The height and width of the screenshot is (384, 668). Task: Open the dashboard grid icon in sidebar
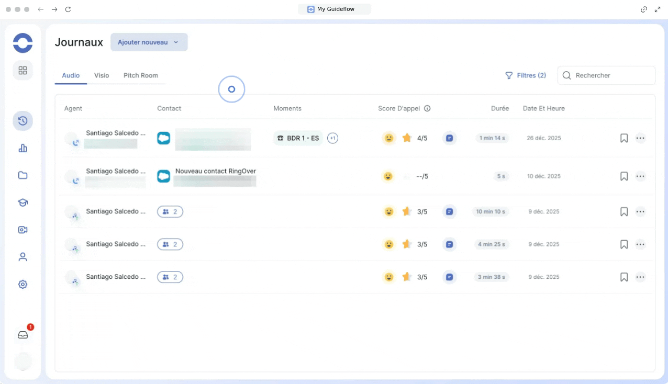(23, 70)
